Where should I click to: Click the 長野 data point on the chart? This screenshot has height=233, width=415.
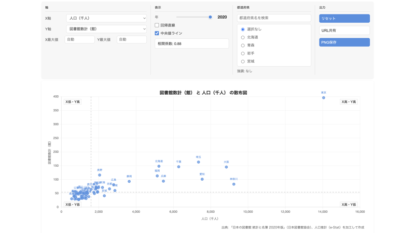tap(100, 175)
